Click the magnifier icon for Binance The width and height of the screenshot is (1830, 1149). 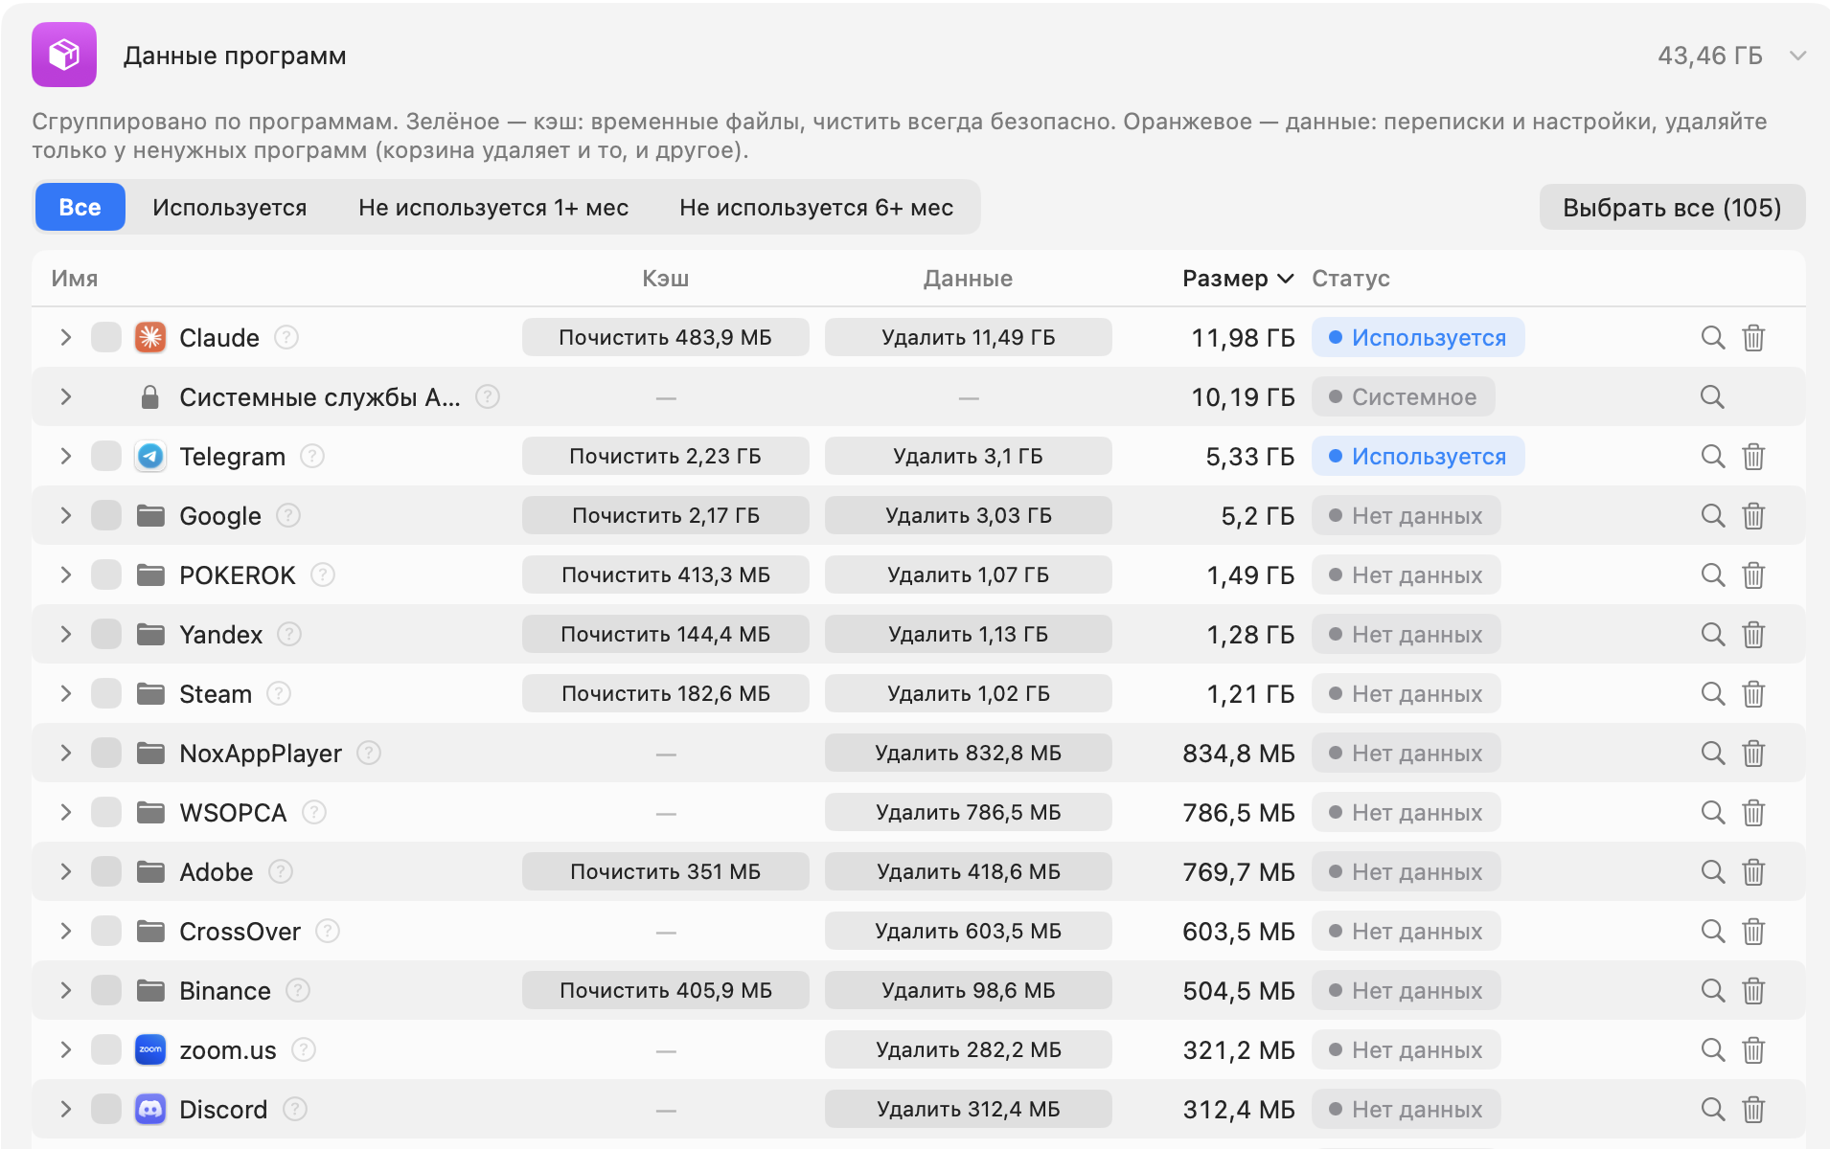pyautogui.click(x=1712, y=991)
